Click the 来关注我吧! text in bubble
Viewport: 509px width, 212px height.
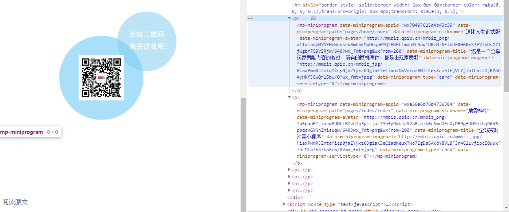click(148, 47)
